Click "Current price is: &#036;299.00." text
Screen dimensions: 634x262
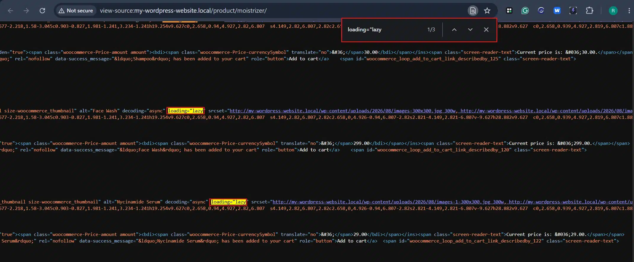tap(551, 143)
